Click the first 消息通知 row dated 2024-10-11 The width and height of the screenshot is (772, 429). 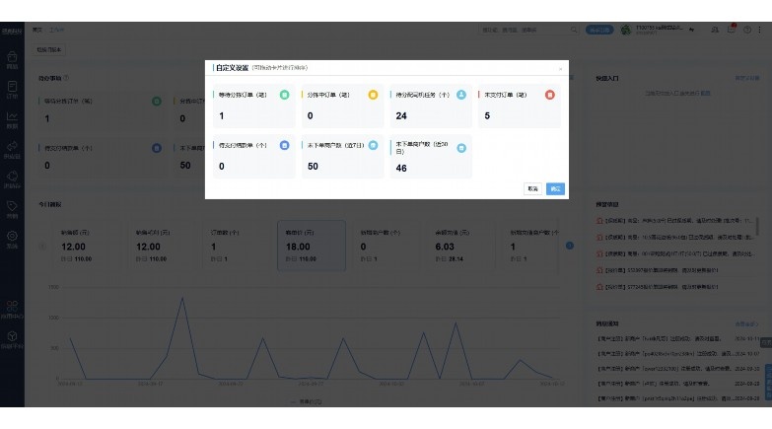pyautogui.click(x=678, y=339)
